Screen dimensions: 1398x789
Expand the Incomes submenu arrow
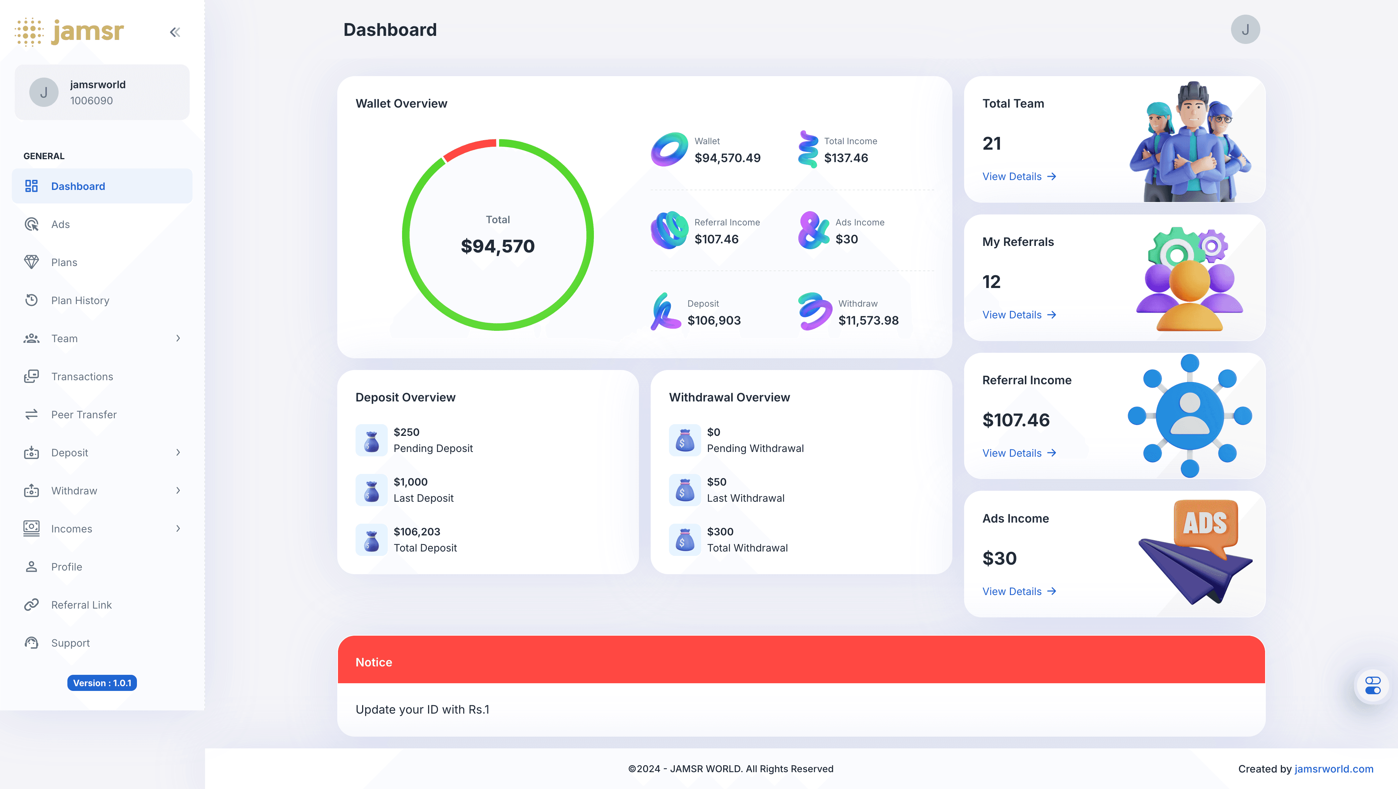pos(178,528)
